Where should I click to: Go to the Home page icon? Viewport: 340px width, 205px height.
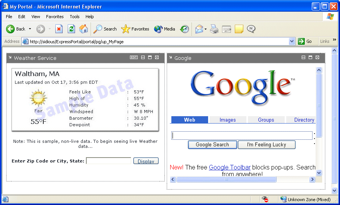click(84, 29)
